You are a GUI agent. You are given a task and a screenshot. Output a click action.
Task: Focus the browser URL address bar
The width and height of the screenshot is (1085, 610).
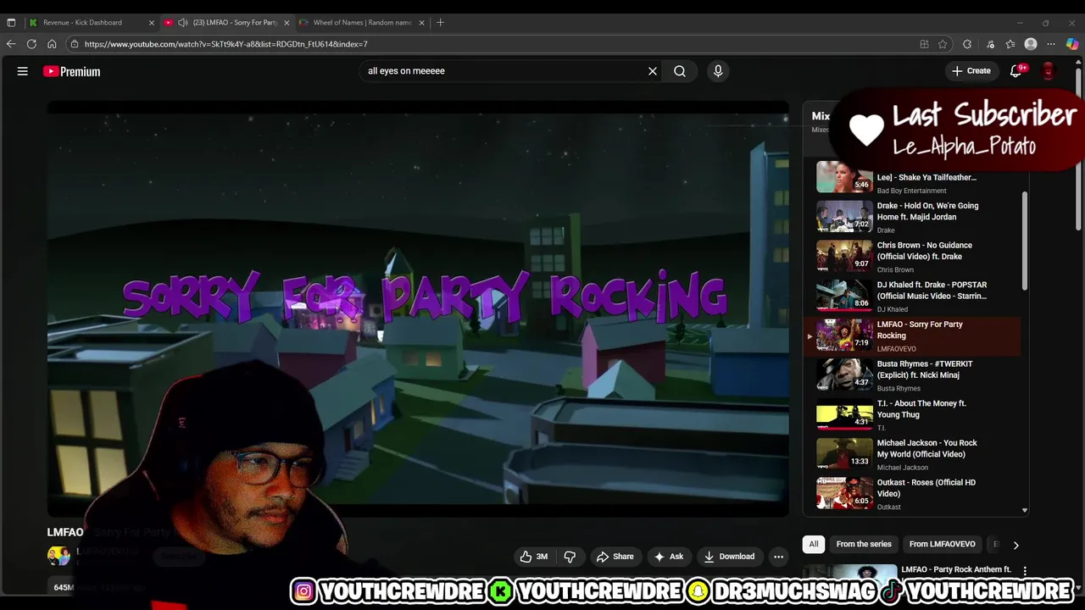(x=500, y=44)
